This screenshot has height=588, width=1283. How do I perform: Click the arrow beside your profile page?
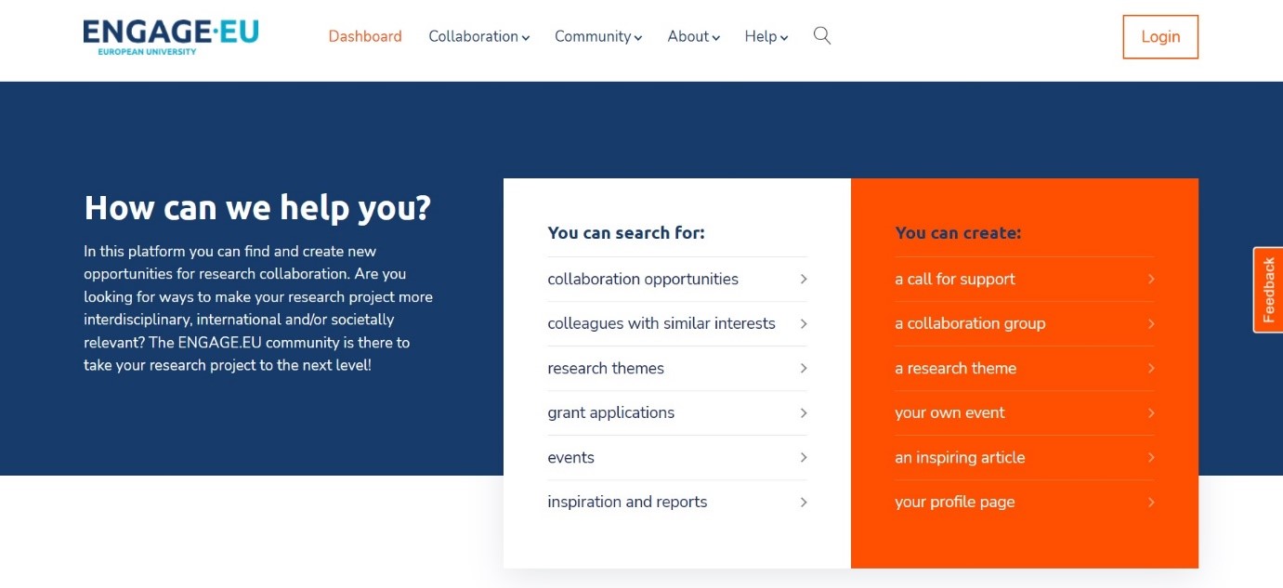pyautogui.click(x=1150, y=502)
